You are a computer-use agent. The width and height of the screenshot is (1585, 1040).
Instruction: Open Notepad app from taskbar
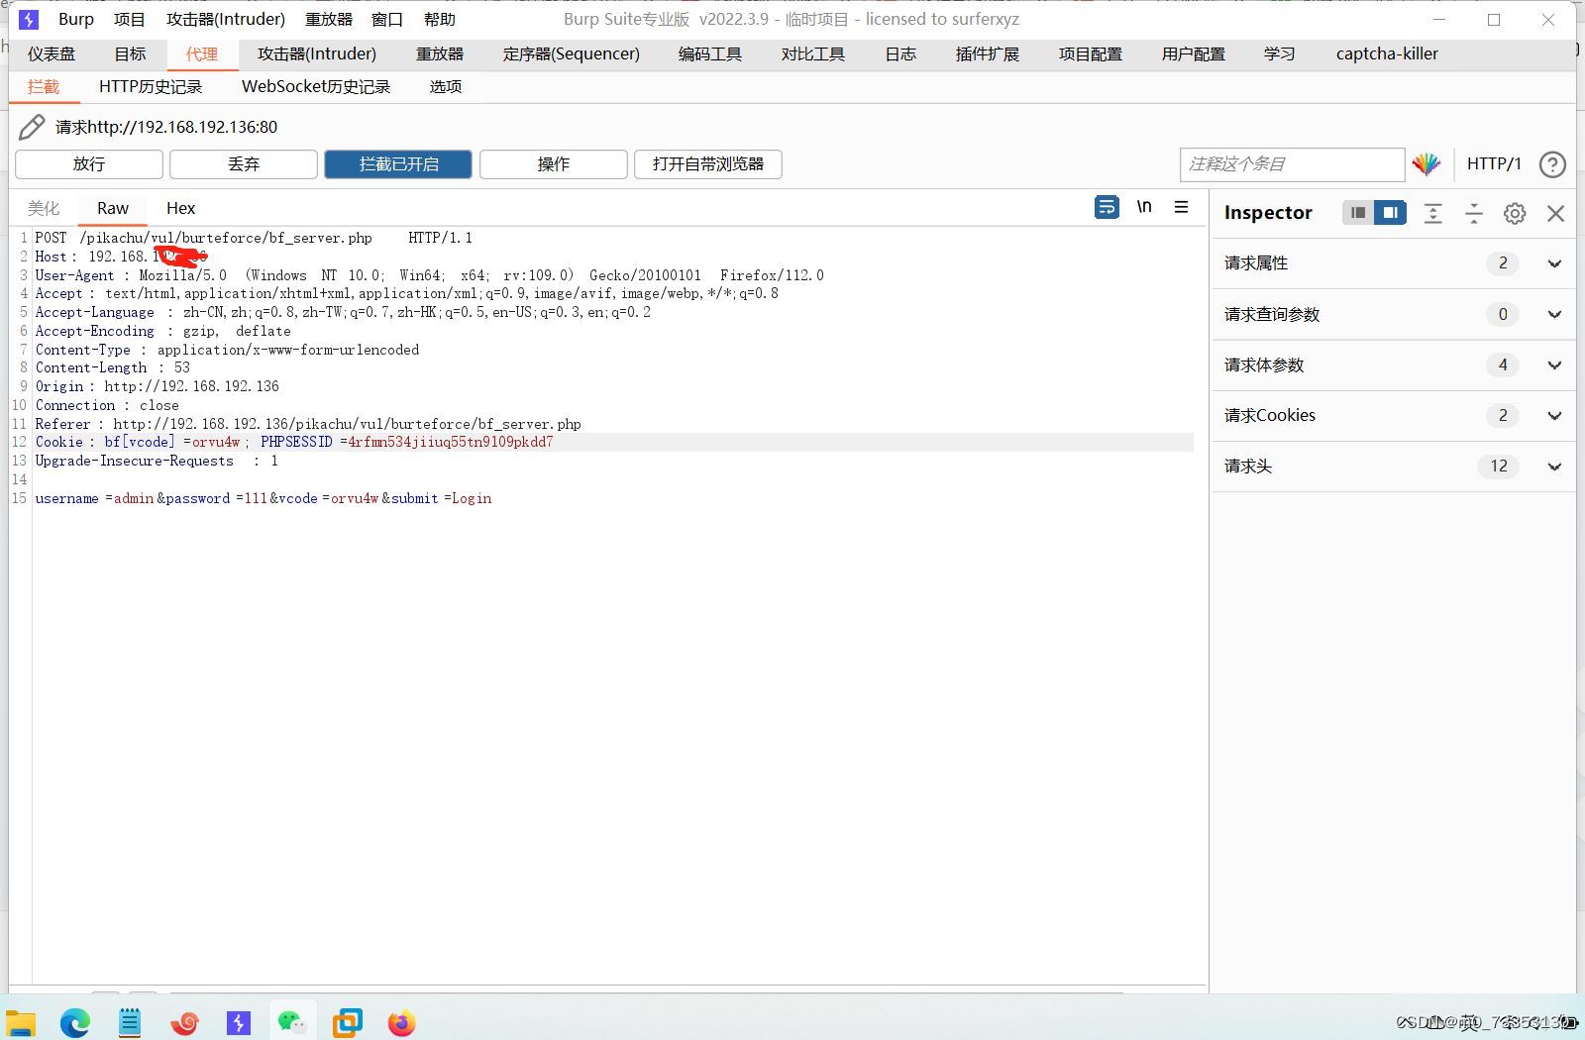[130, 1022]
